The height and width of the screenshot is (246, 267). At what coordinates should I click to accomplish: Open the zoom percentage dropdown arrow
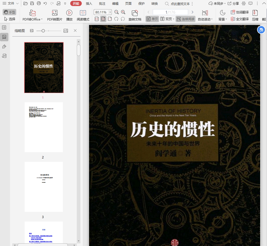point(110,12)
